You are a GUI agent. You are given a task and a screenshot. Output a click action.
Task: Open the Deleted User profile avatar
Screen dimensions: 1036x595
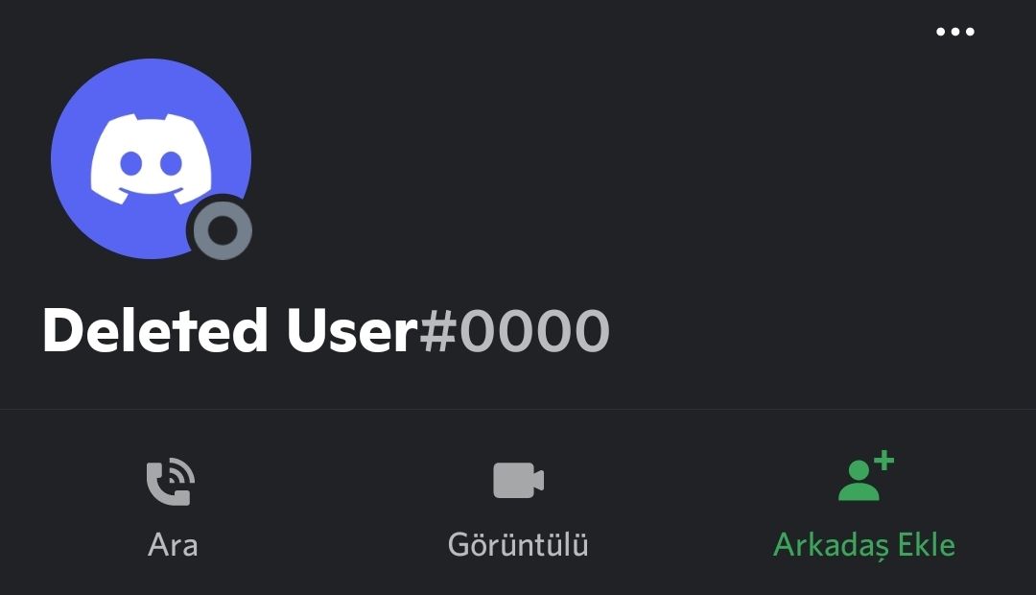[152, 158]
